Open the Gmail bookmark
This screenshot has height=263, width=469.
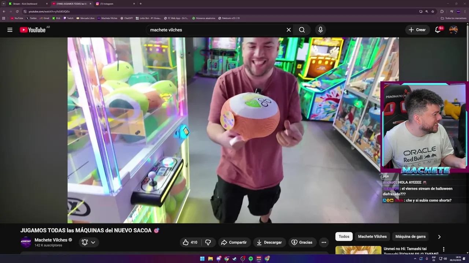(x=44, y=18)
